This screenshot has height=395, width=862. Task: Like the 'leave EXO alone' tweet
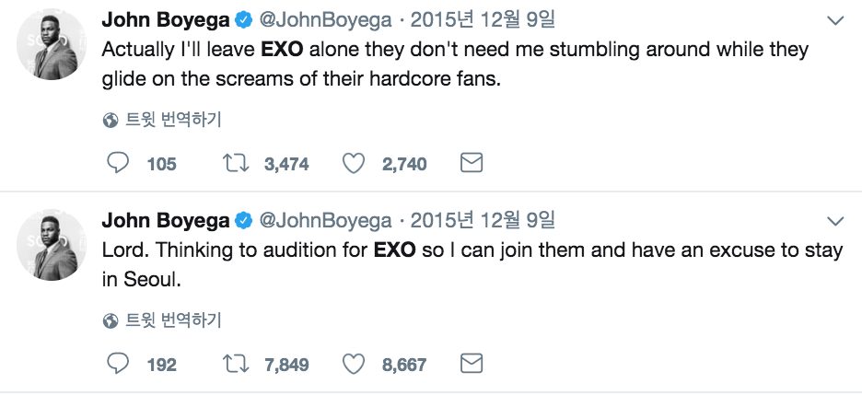pos(354,164)
